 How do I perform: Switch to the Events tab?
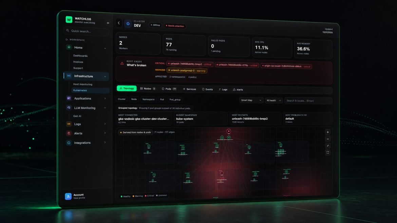pos(207,89)
